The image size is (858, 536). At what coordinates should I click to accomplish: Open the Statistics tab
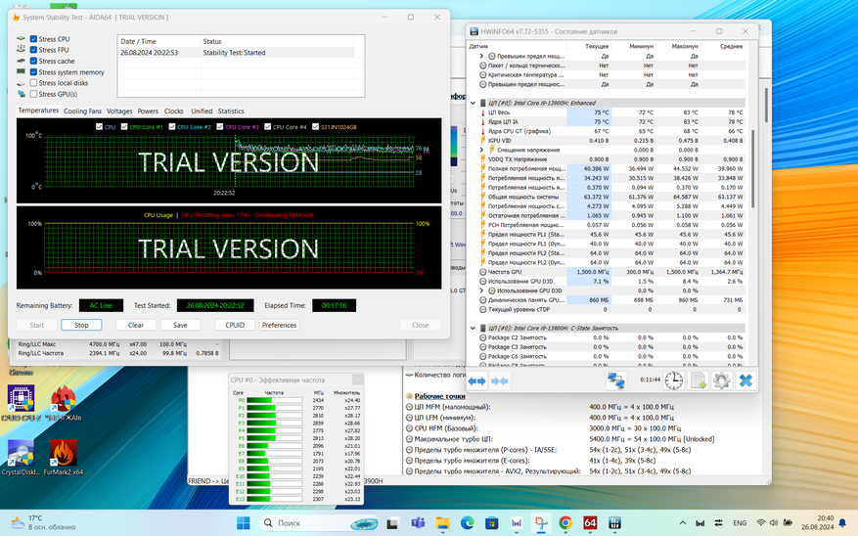231,112
